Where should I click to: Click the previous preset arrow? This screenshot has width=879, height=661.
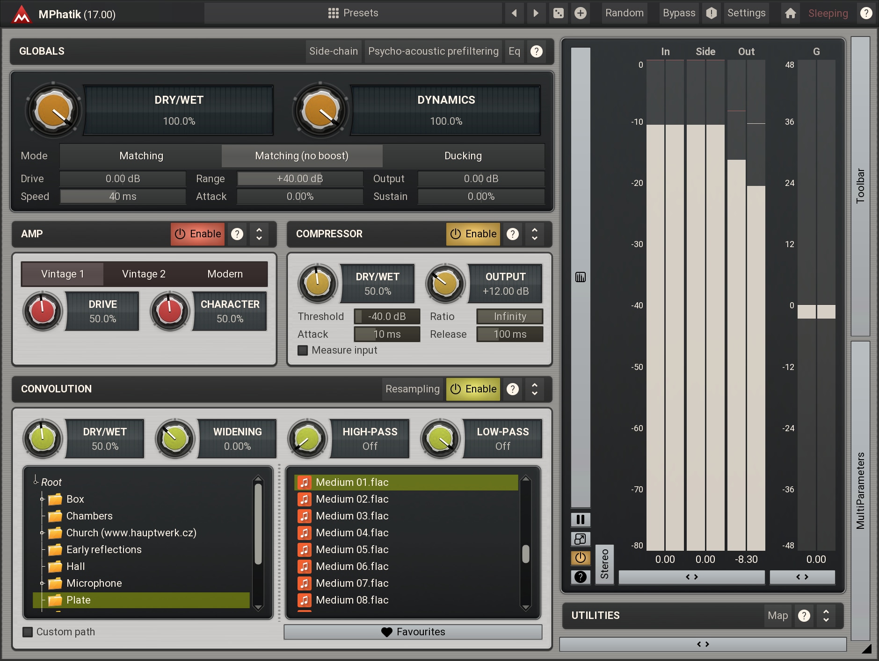click(x=514, y=13)
